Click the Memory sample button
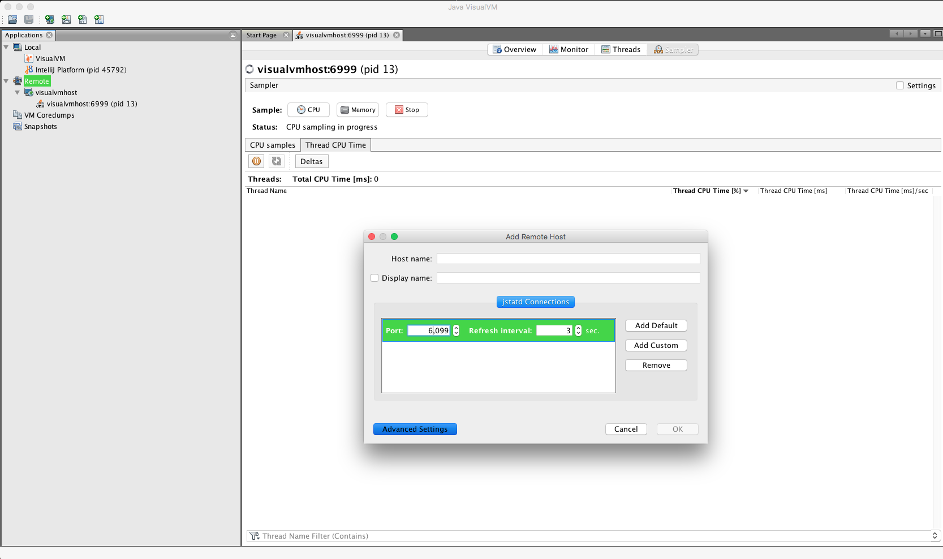Image resolution: width=943 pixels, height=559 pixels. coord(358,110)
